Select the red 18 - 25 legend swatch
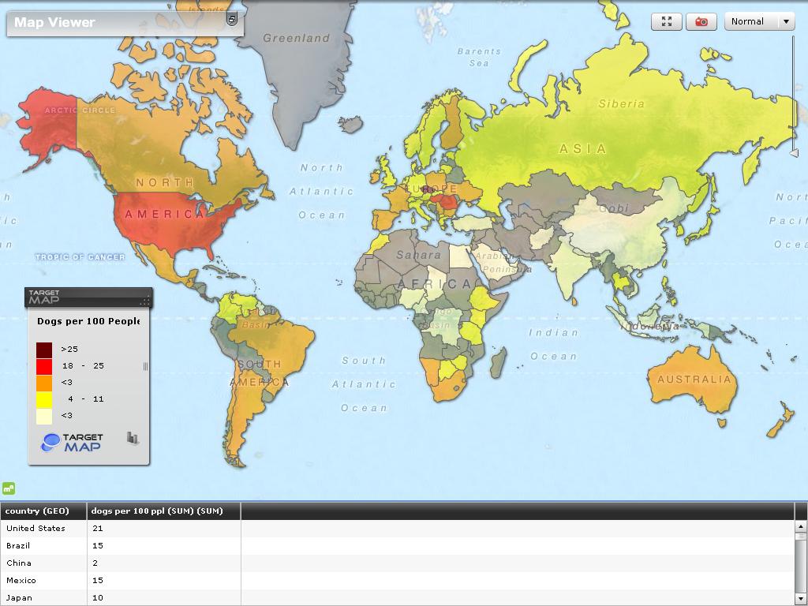 (44, 366)
